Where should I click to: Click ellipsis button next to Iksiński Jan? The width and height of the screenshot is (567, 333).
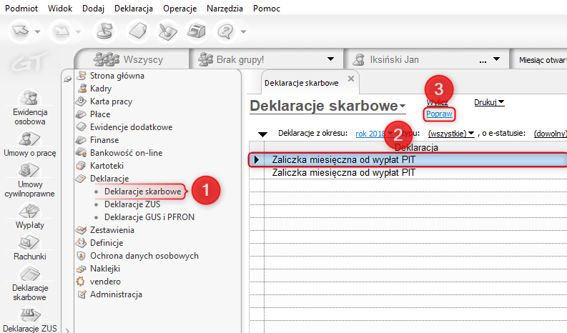coord(483,61)
